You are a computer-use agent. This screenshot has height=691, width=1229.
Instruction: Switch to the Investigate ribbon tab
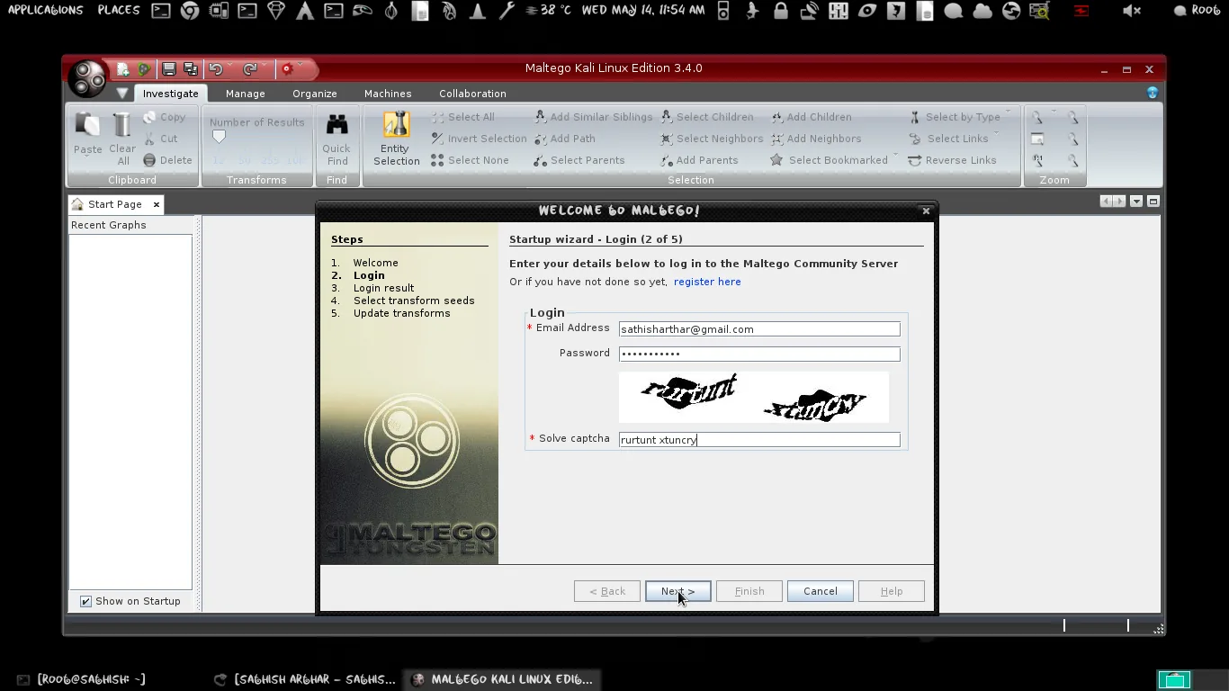170,94
